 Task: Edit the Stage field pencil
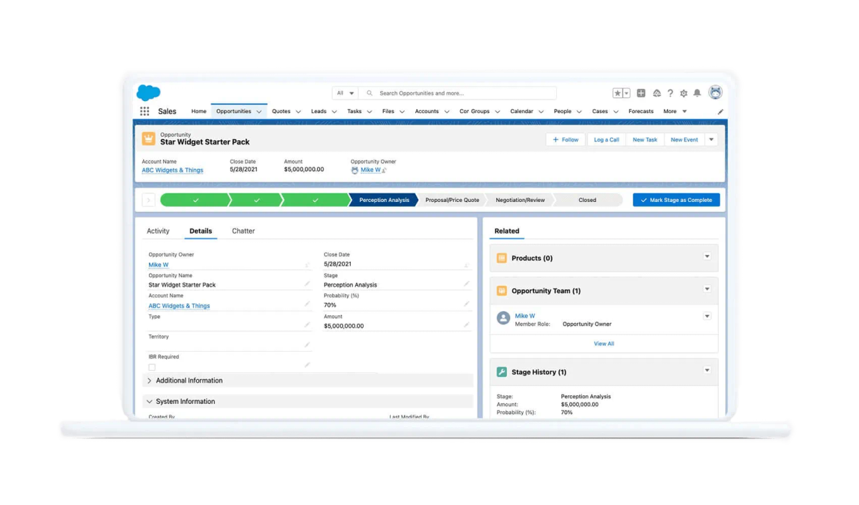pos(466,284)
